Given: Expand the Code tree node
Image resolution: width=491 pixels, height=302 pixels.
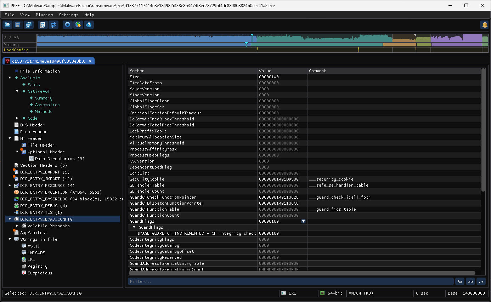Looking at the screenshot, I should (17, 118).
